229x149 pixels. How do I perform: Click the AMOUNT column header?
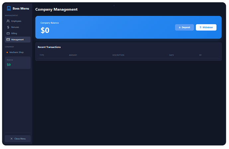pos(73,55)
